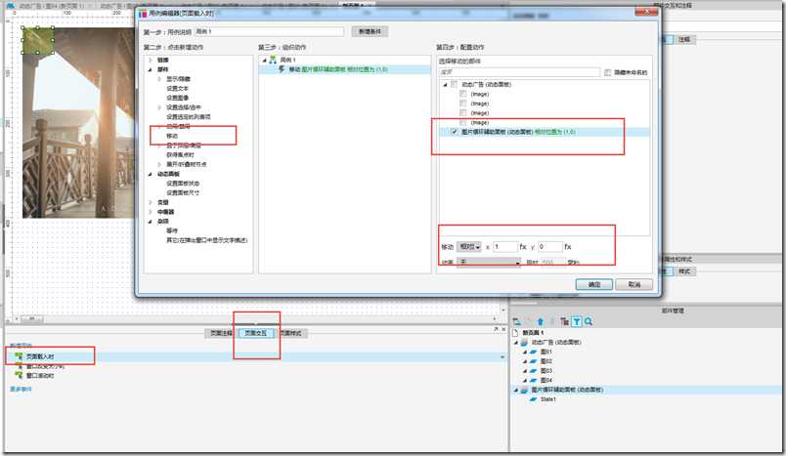
Task: Click the 图01 state icon
Action: (534, 352)
